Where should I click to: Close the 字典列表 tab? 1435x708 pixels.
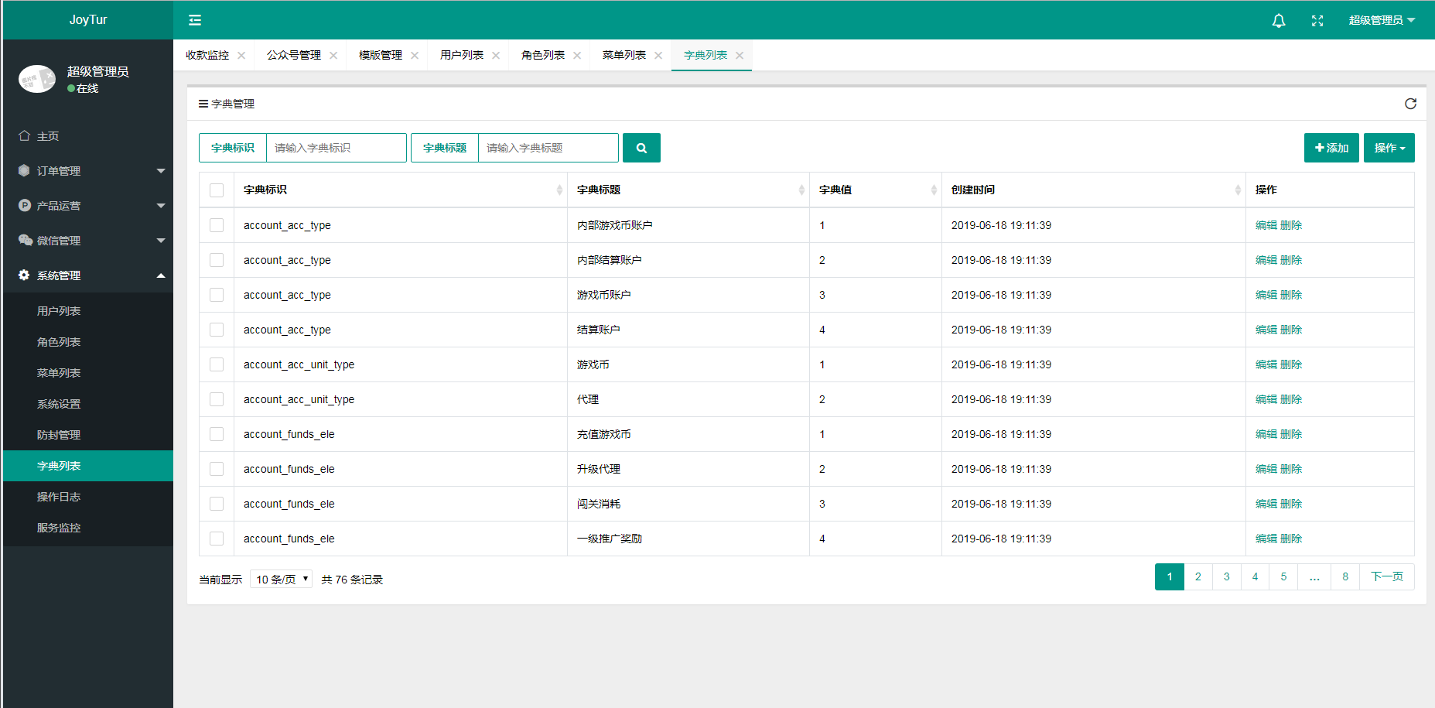740,55
